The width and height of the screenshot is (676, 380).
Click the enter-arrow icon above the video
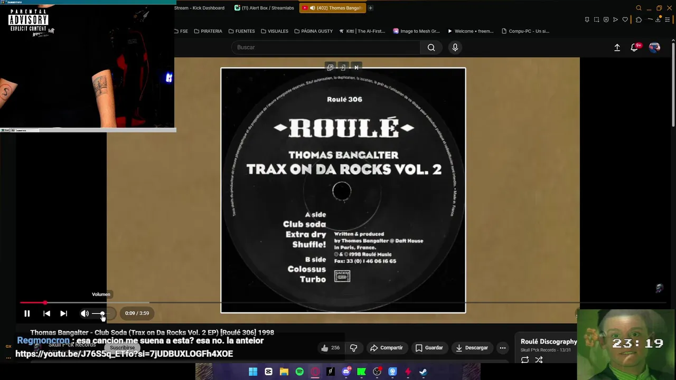pyautogui.click(x=343, y=68)
